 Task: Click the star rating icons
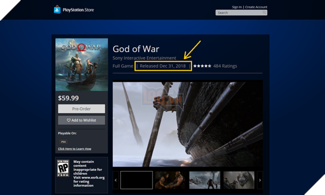pos(202,66)
